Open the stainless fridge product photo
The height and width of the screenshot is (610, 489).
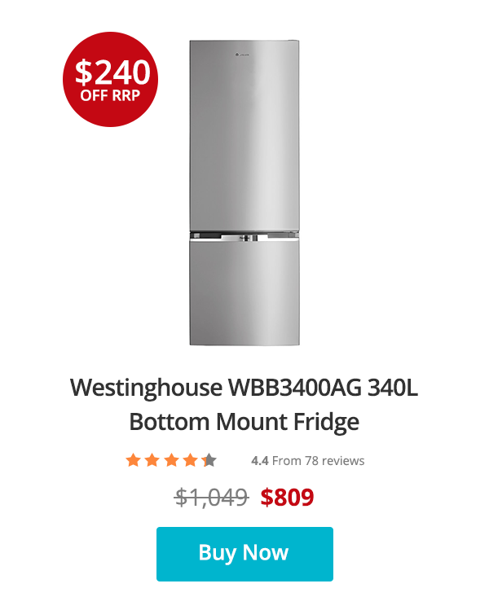(x=244, y=192)
